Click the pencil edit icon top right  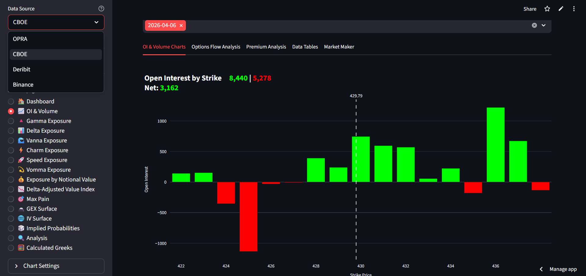(x=561, y=9)
